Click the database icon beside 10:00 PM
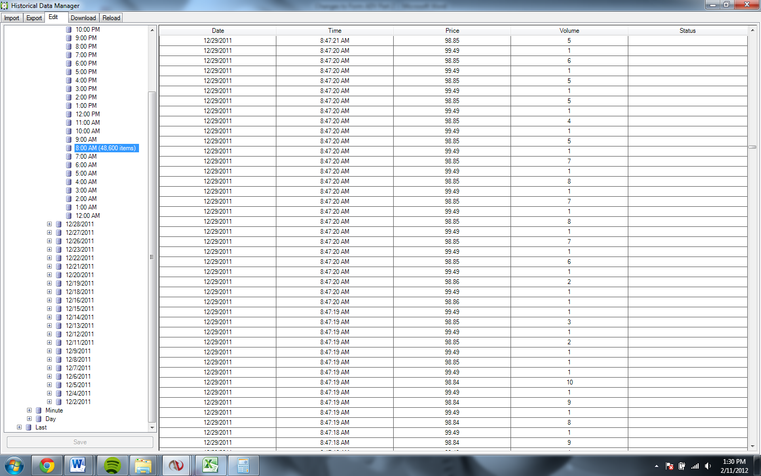 (69, 30)
